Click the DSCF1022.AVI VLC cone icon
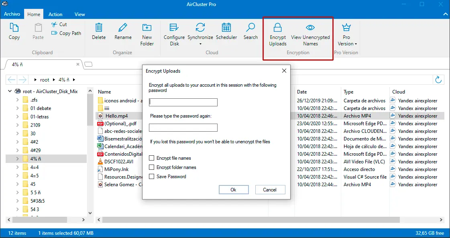The image size is (450, 238). coord(100,162)
